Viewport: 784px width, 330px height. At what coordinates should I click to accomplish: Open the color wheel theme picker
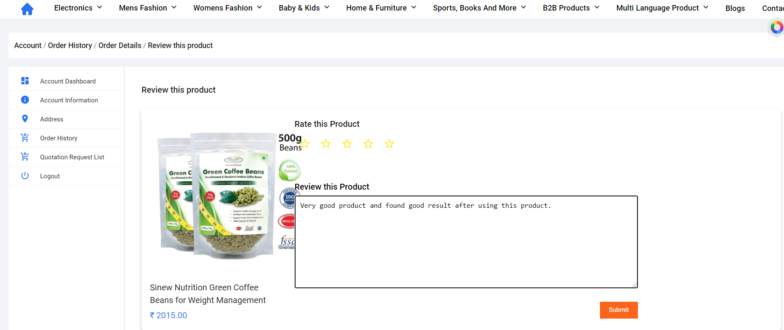click(x=776, y=28)
